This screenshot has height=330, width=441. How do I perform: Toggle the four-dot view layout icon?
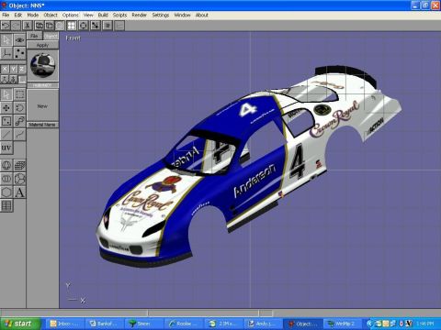pos(72,26)
